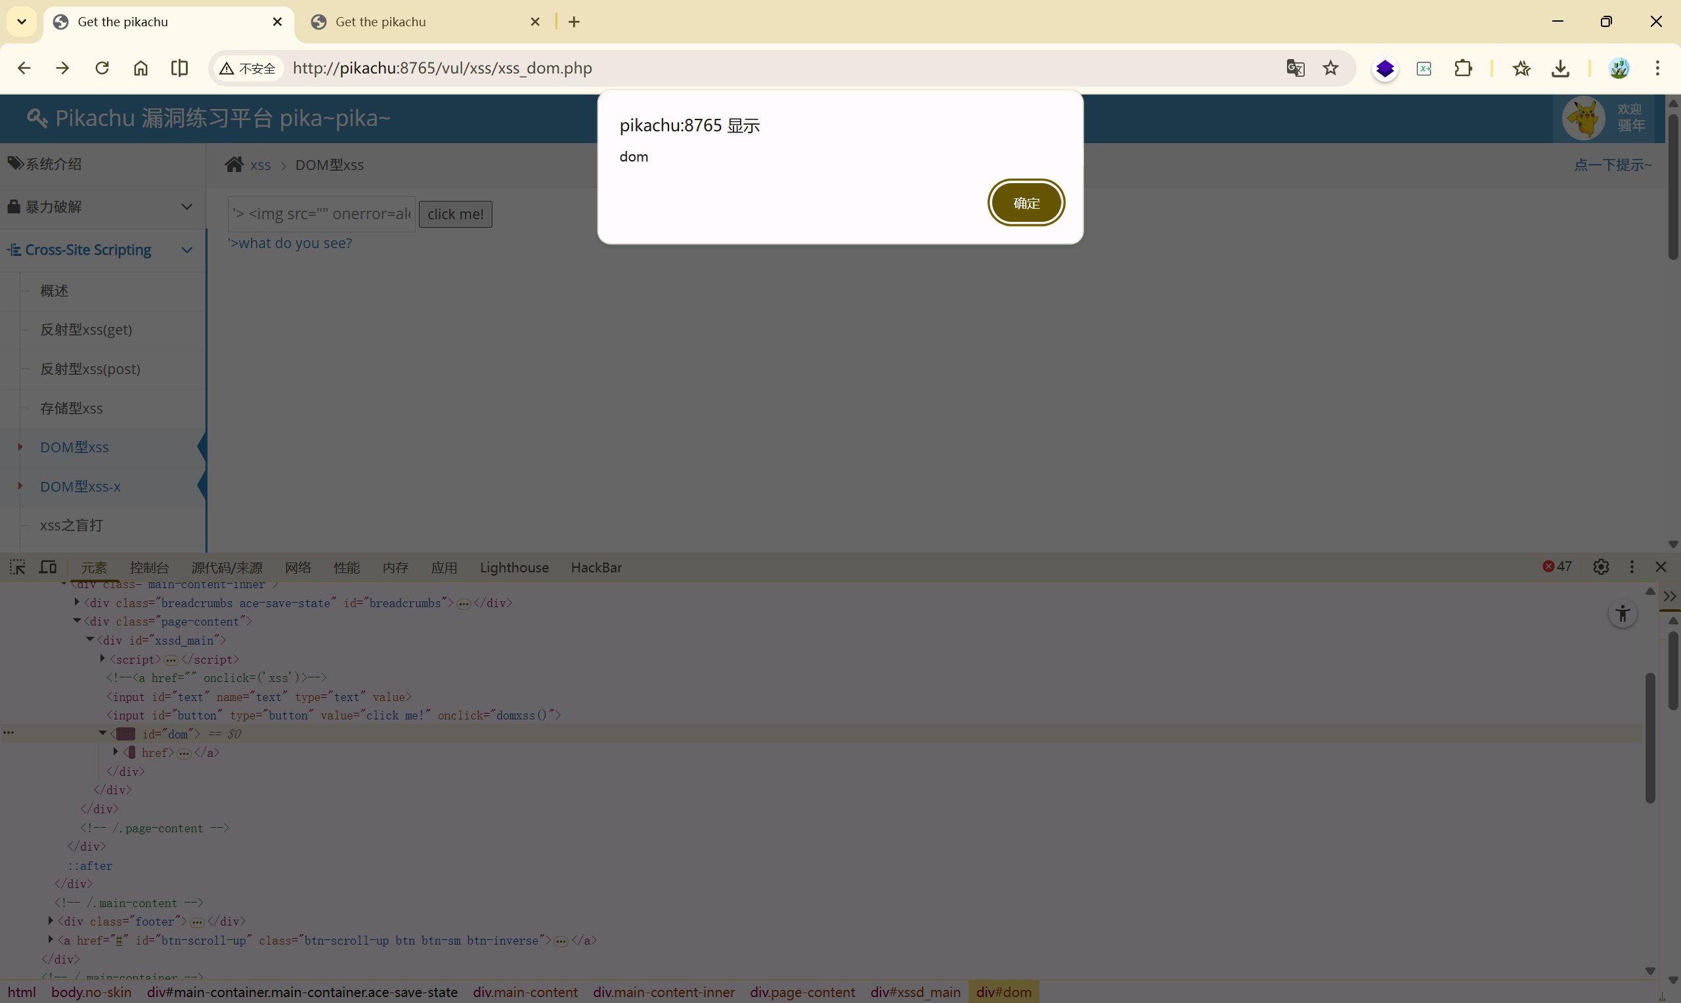Open the browser downloads icon
Screen dimensions: 1681x1003
tap(1560, 68)
